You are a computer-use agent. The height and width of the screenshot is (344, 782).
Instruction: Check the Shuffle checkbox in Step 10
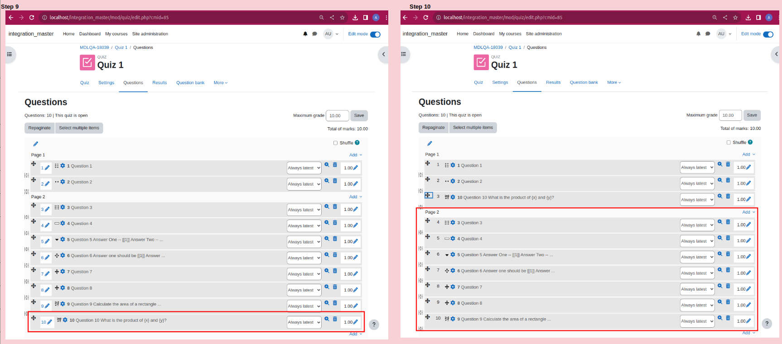point(729,143)
